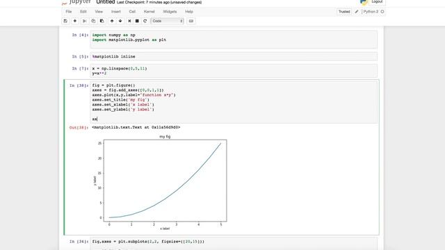Restart the kernel with circular arrow icon
Viewport: 445px width, 250px height.
(x=145, y=21)
